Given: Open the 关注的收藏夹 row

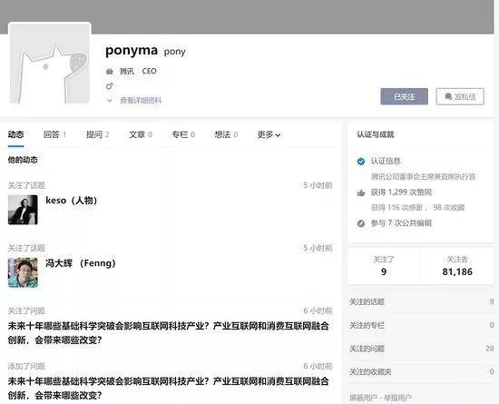Looking at the screenshot, I should [x=421, y=372].
